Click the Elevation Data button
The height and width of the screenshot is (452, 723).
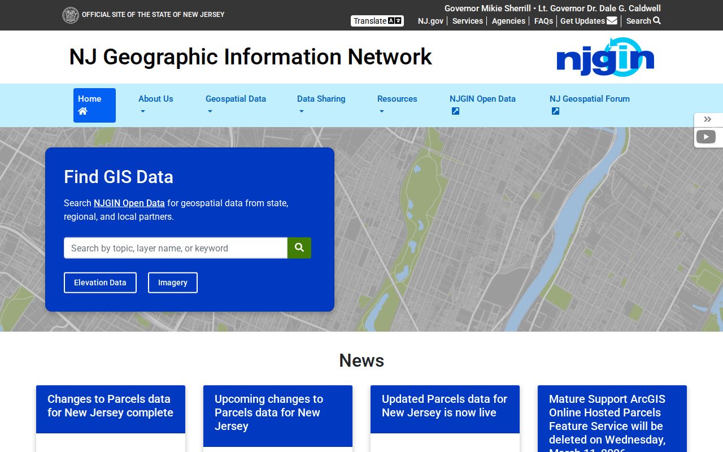point(100,282)
